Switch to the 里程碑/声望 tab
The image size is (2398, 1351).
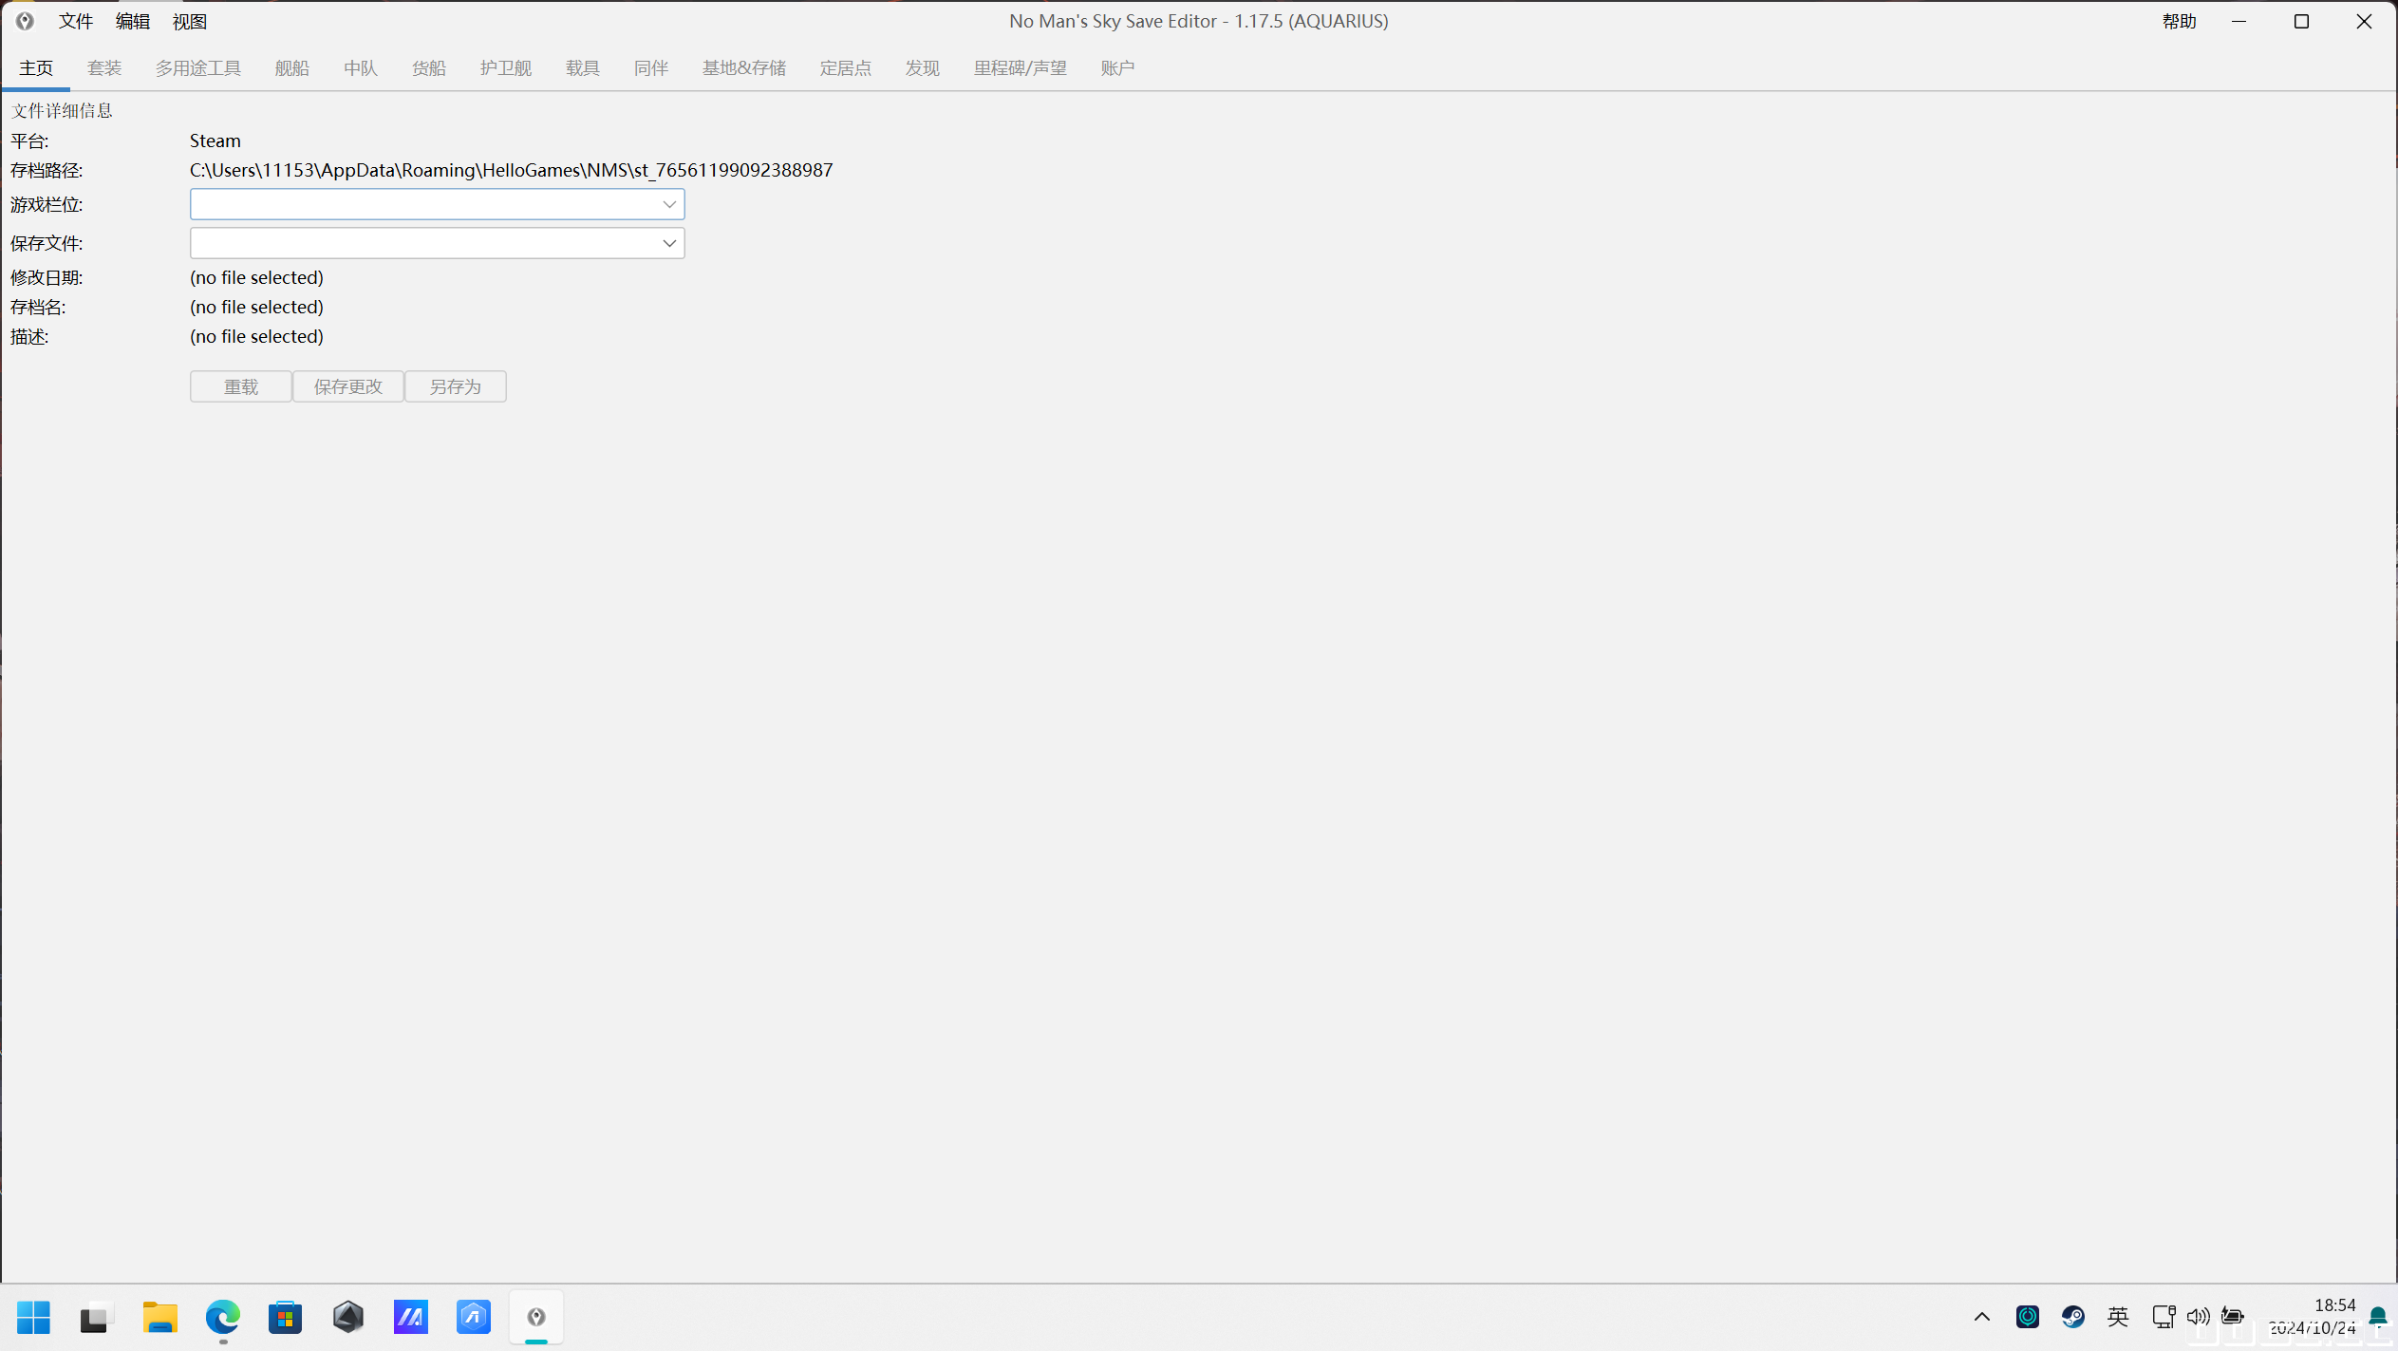click(1021, 68)
